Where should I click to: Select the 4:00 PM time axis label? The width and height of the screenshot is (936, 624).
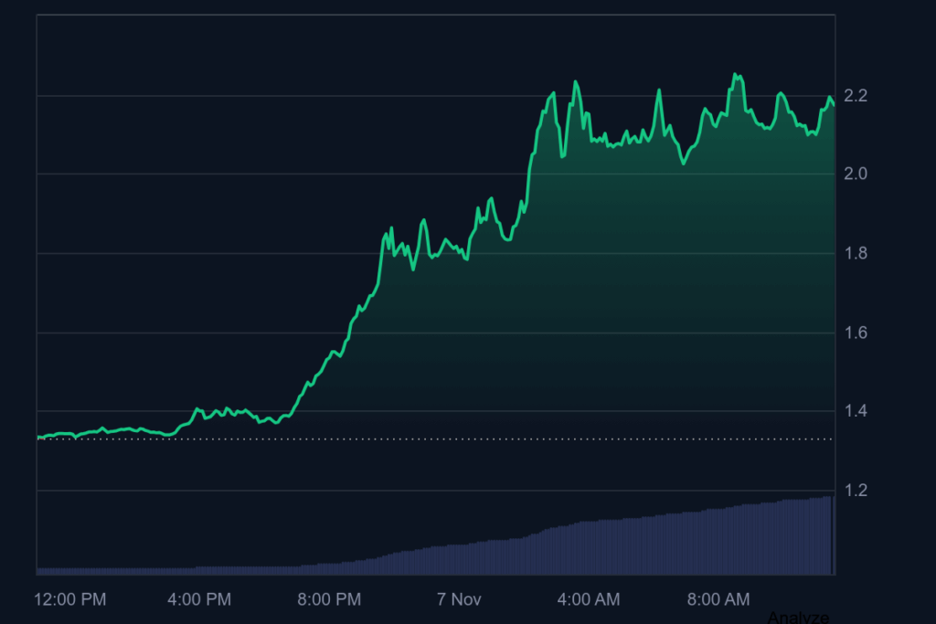198,599
